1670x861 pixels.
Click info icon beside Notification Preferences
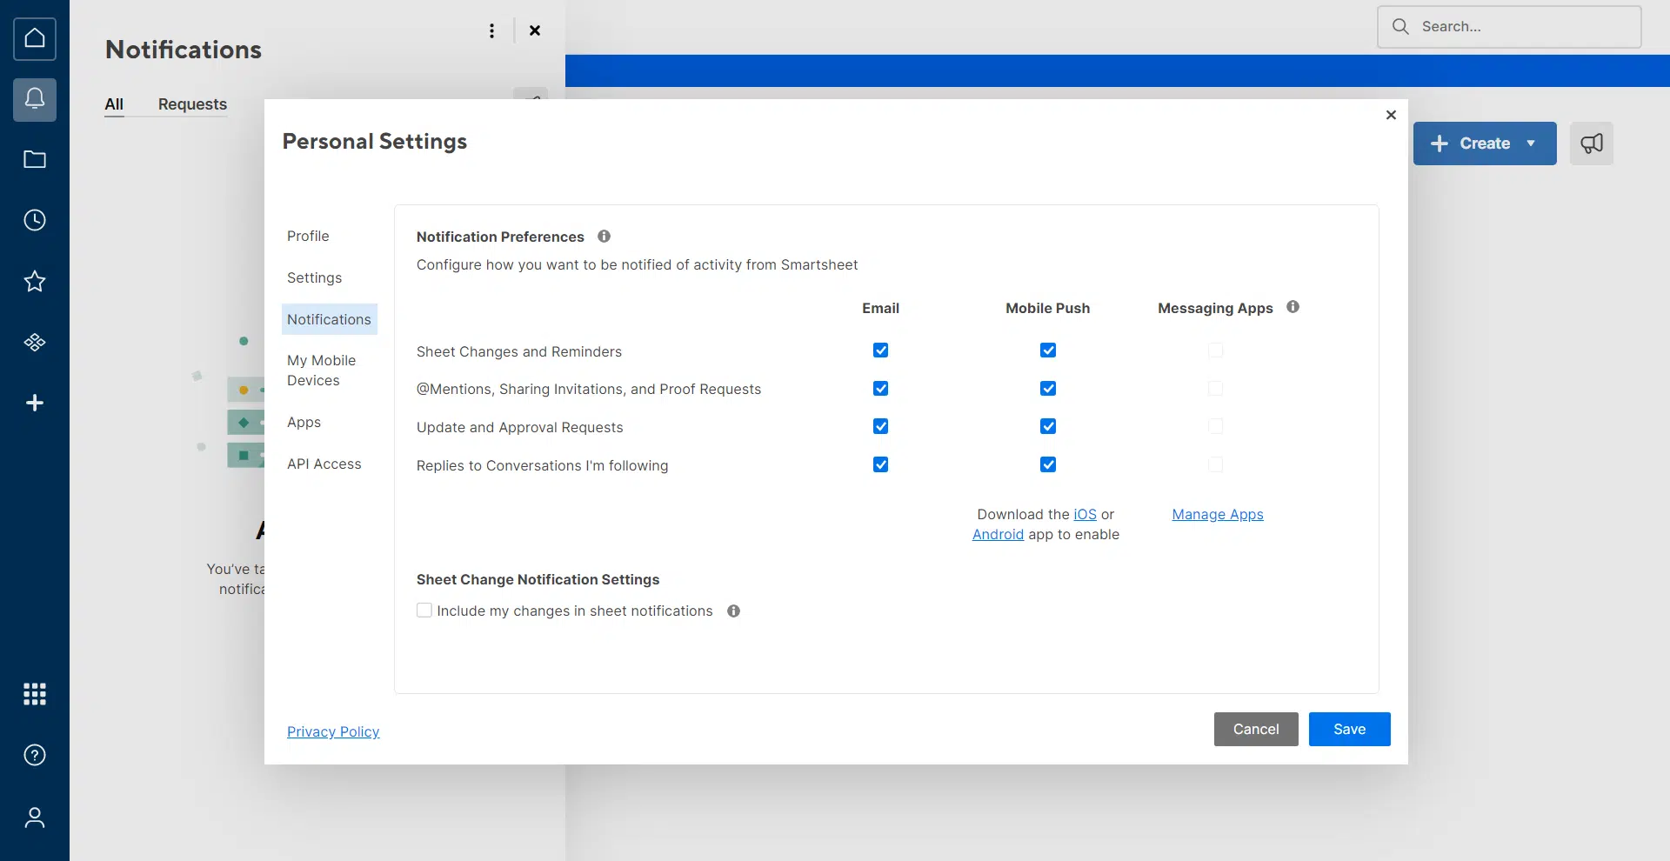pos(604,237)
